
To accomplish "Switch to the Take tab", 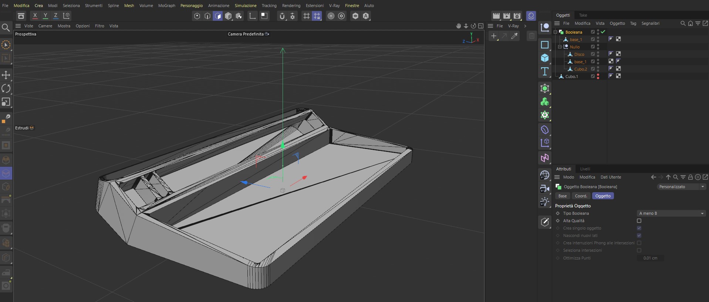I will pos(583,15).
